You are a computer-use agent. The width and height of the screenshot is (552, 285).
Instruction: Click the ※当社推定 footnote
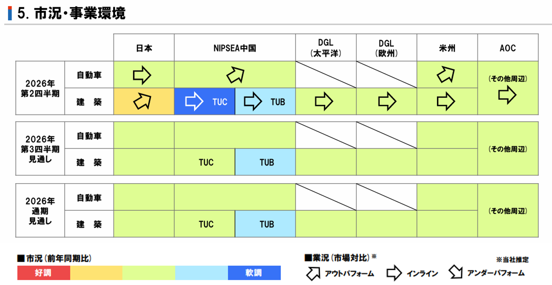click(x=512, y=260)
